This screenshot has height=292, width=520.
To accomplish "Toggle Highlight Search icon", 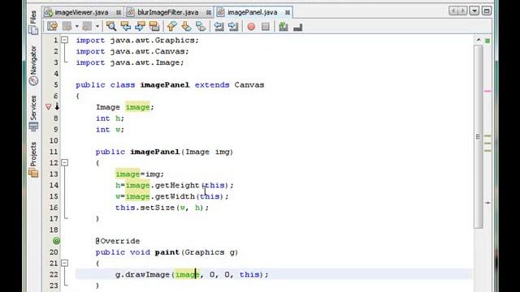I will [154, 26].
